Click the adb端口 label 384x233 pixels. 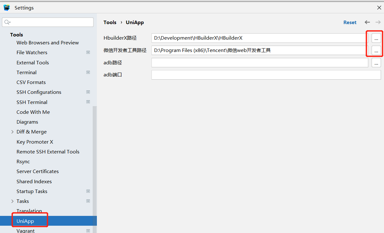[113, 75]
